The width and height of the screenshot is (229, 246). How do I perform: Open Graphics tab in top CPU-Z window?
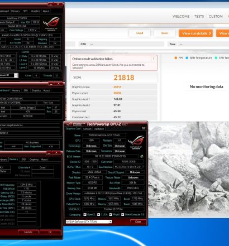tap(36, 11)
